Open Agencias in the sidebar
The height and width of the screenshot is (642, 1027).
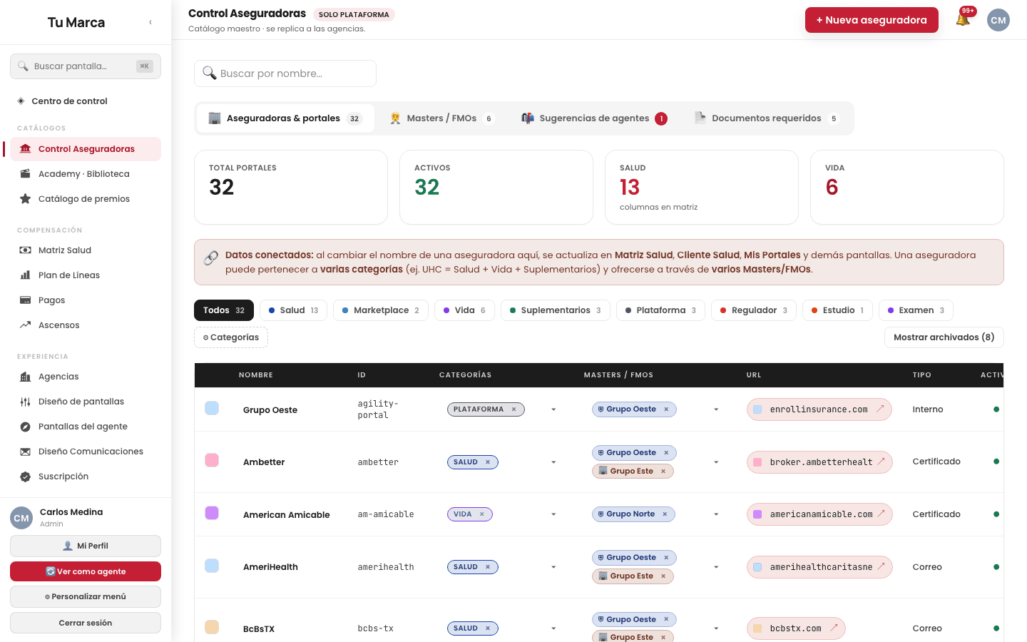click(x=86, y=377)
